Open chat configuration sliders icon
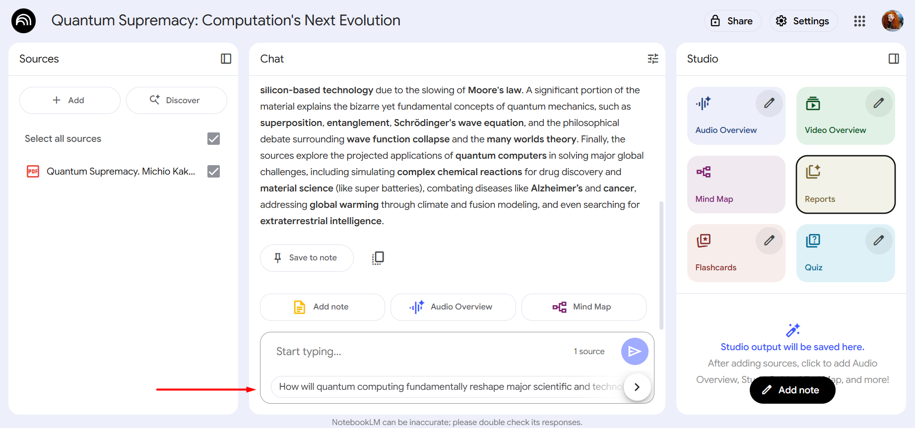 pos(653,59)
